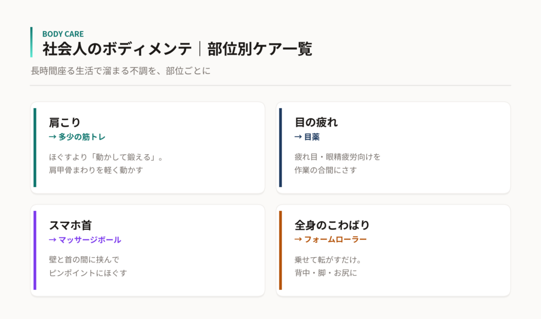Select the 疲れ目・眼精疲労向けを text

click(x=338, y=157)
